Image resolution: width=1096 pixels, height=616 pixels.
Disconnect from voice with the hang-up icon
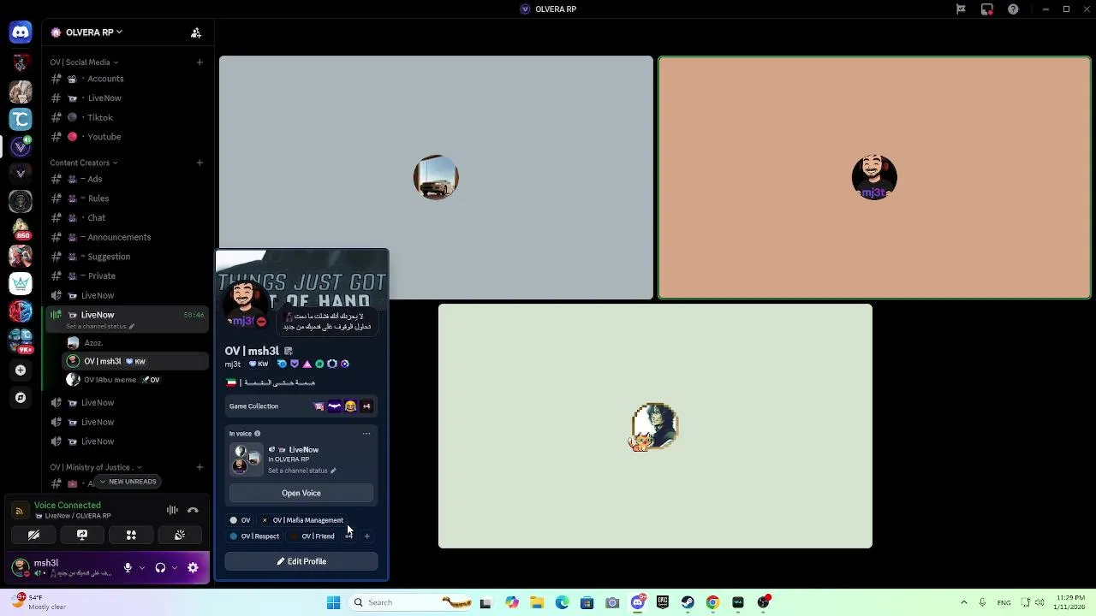(193, 510)
